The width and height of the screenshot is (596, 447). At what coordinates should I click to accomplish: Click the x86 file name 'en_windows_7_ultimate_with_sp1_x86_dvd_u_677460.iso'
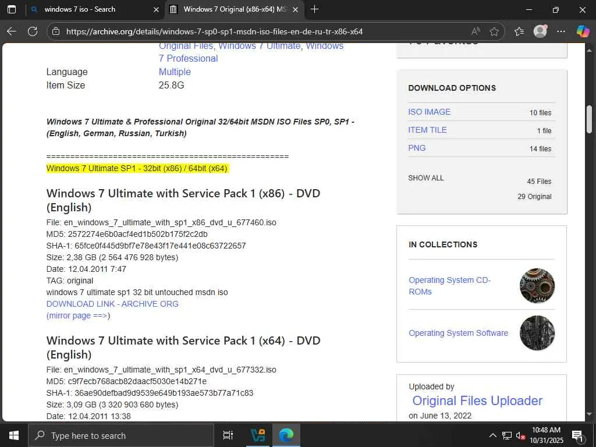pos(170,222)
